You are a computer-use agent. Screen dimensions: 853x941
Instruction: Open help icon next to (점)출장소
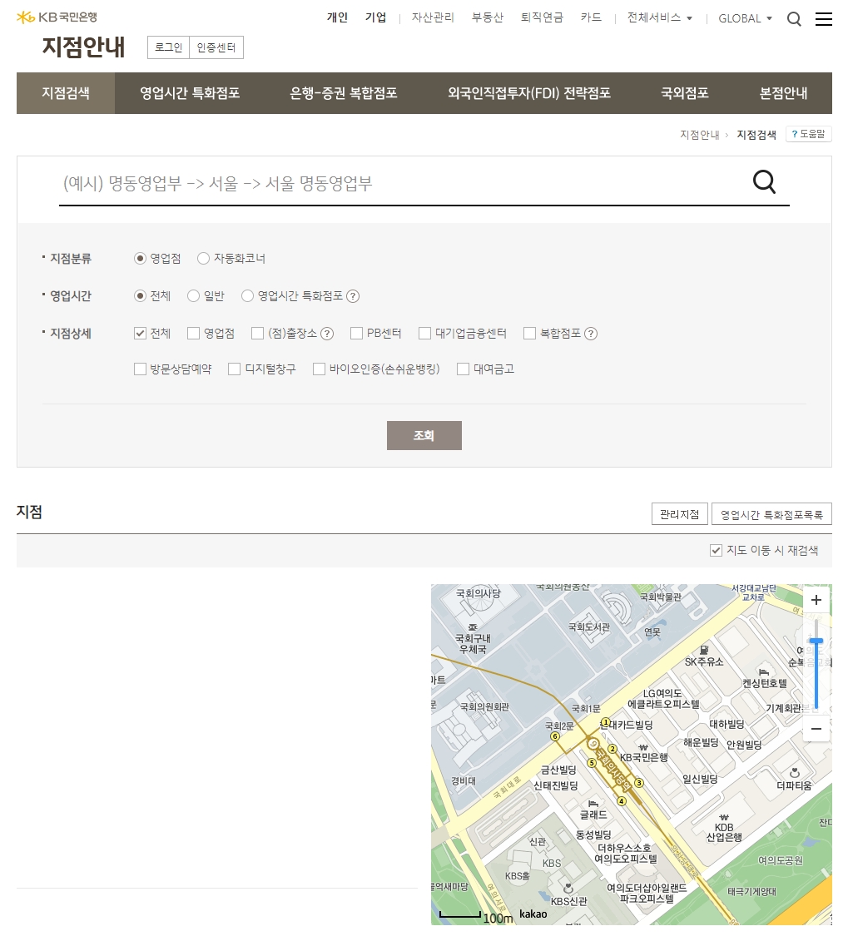pos(327,334)
